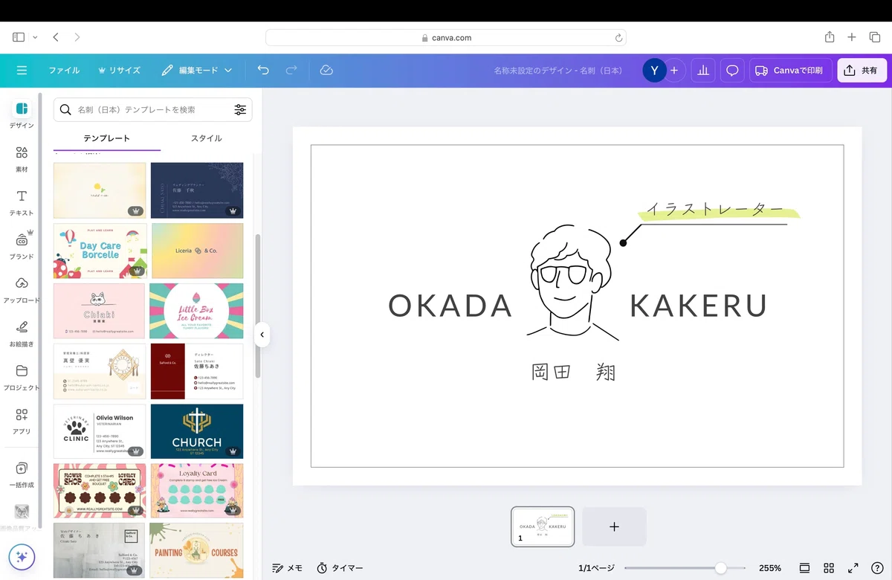
Task: Collapse the side panel with arrow
Action: 262,335
